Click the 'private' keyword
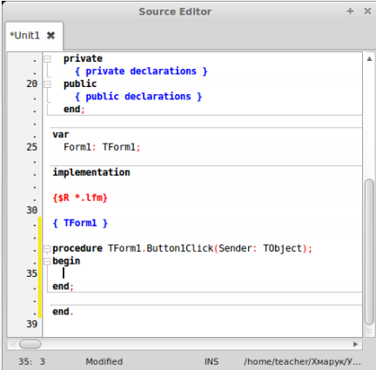This screenshot has height=370, width=376. point(83,59)
